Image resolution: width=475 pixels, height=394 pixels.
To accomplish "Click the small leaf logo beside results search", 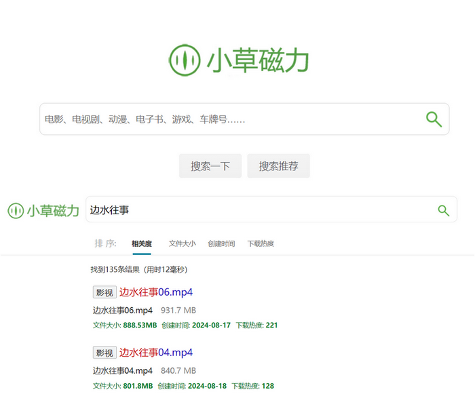I will pos(16,211).
